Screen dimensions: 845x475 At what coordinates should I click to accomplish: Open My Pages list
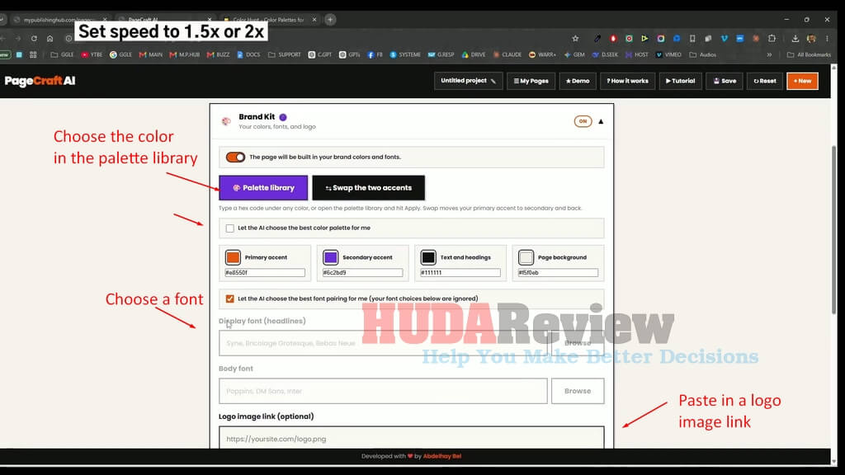coord(531,81)
